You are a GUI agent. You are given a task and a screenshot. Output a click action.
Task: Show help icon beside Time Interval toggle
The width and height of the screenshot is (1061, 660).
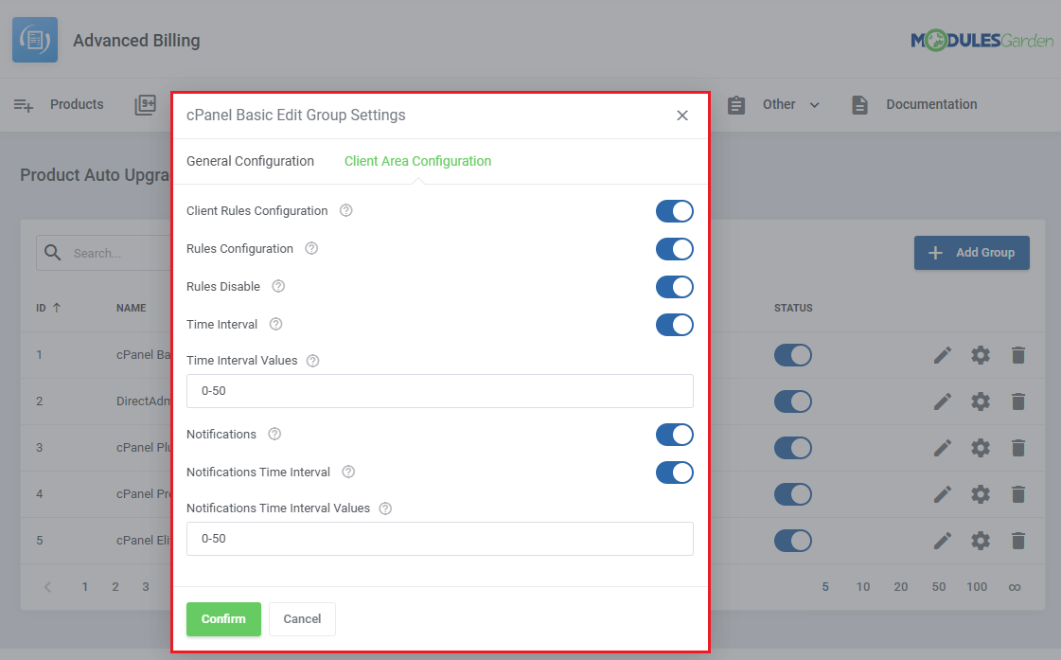[x=275, y=324]
